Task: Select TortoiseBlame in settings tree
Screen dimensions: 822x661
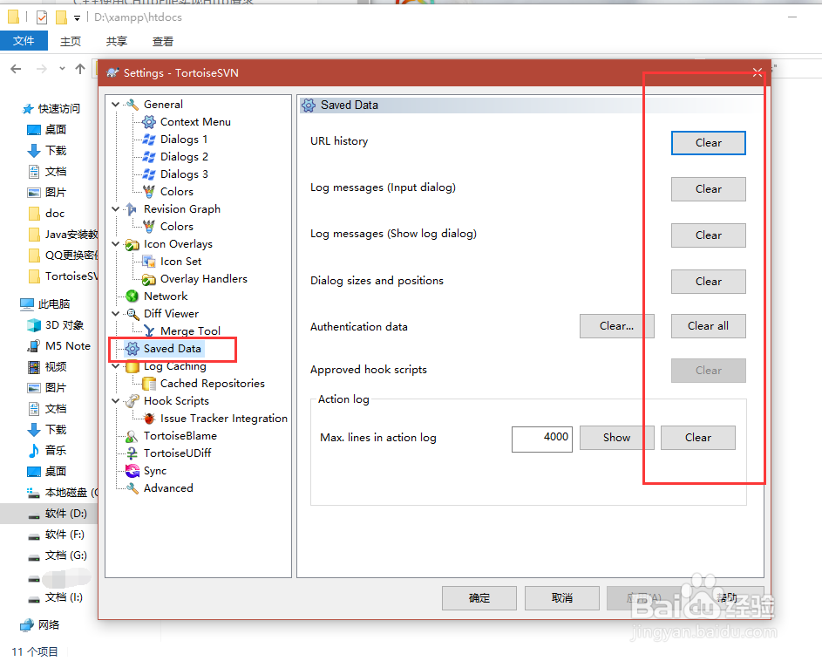Action: coord(180,436)
